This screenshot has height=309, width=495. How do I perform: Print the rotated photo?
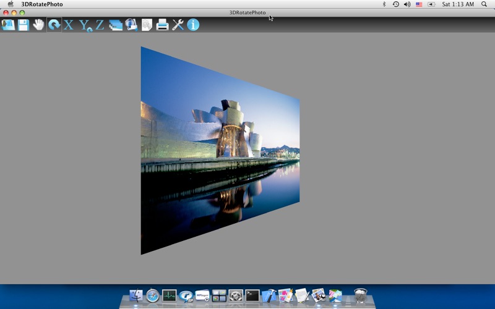[162, 25]
